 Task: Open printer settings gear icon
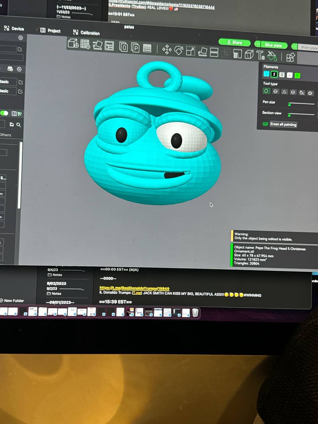(21, 38)
